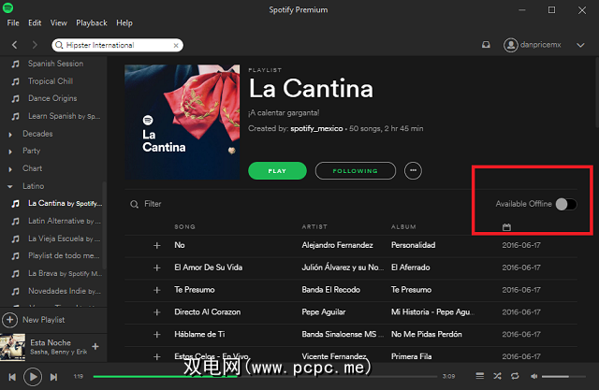Open the Playback menu

[x=92, y=22]
